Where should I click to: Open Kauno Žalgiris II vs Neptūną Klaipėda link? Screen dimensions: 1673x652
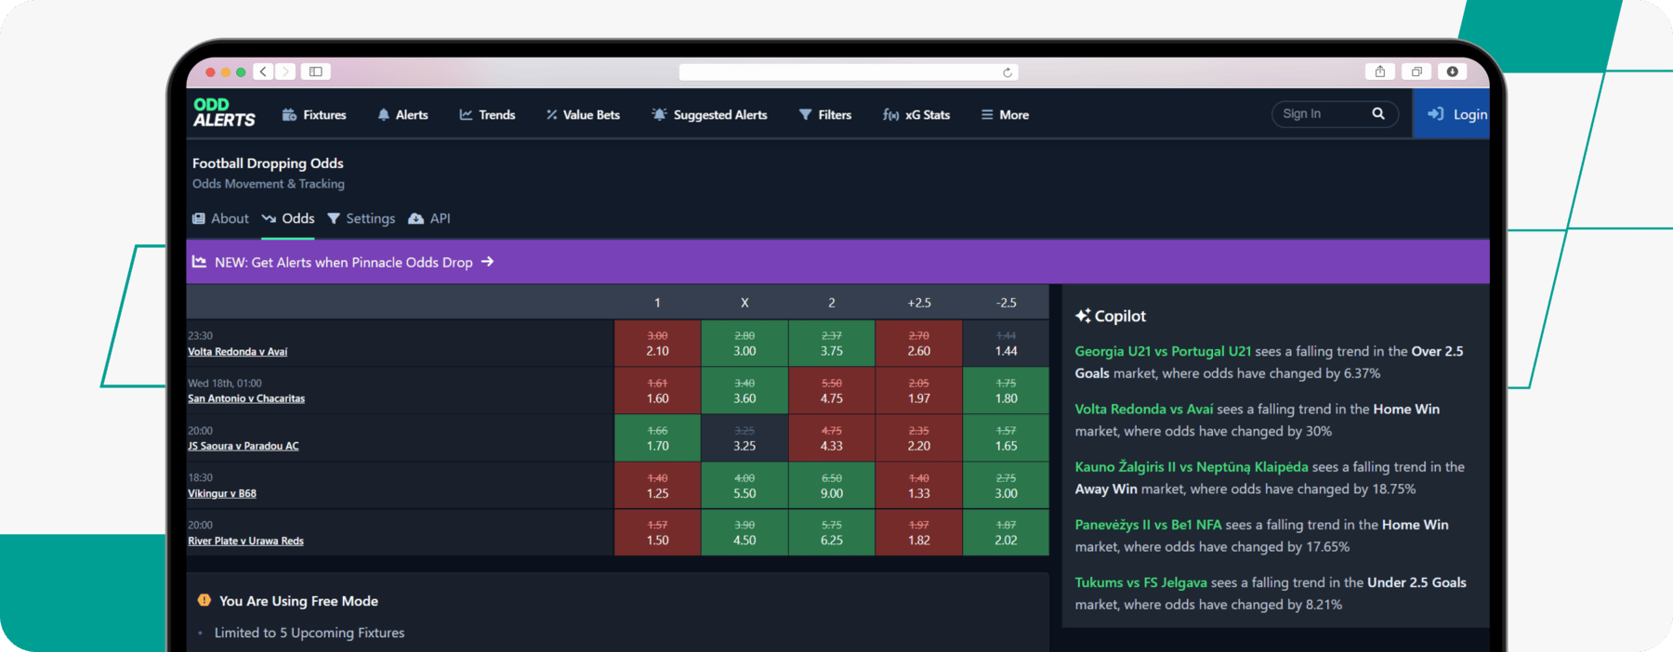(1192, 466)
